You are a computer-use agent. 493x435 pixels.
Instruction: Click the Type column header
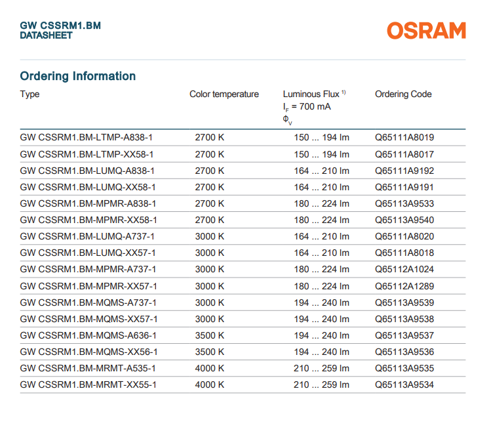point(30,94)
